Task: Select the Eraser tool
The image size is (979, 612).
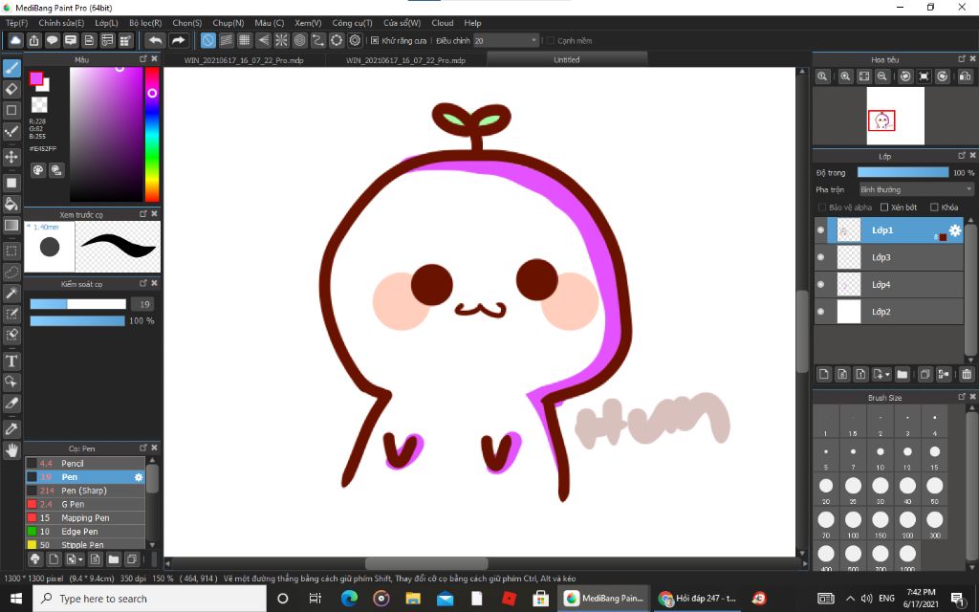Action: tap(11, 89)
